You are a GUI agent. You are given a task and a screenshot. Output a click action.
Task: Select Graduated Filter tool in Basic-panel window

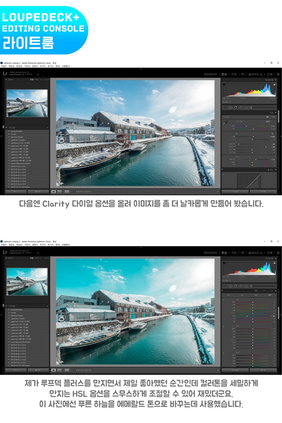(x=241, y=107)
